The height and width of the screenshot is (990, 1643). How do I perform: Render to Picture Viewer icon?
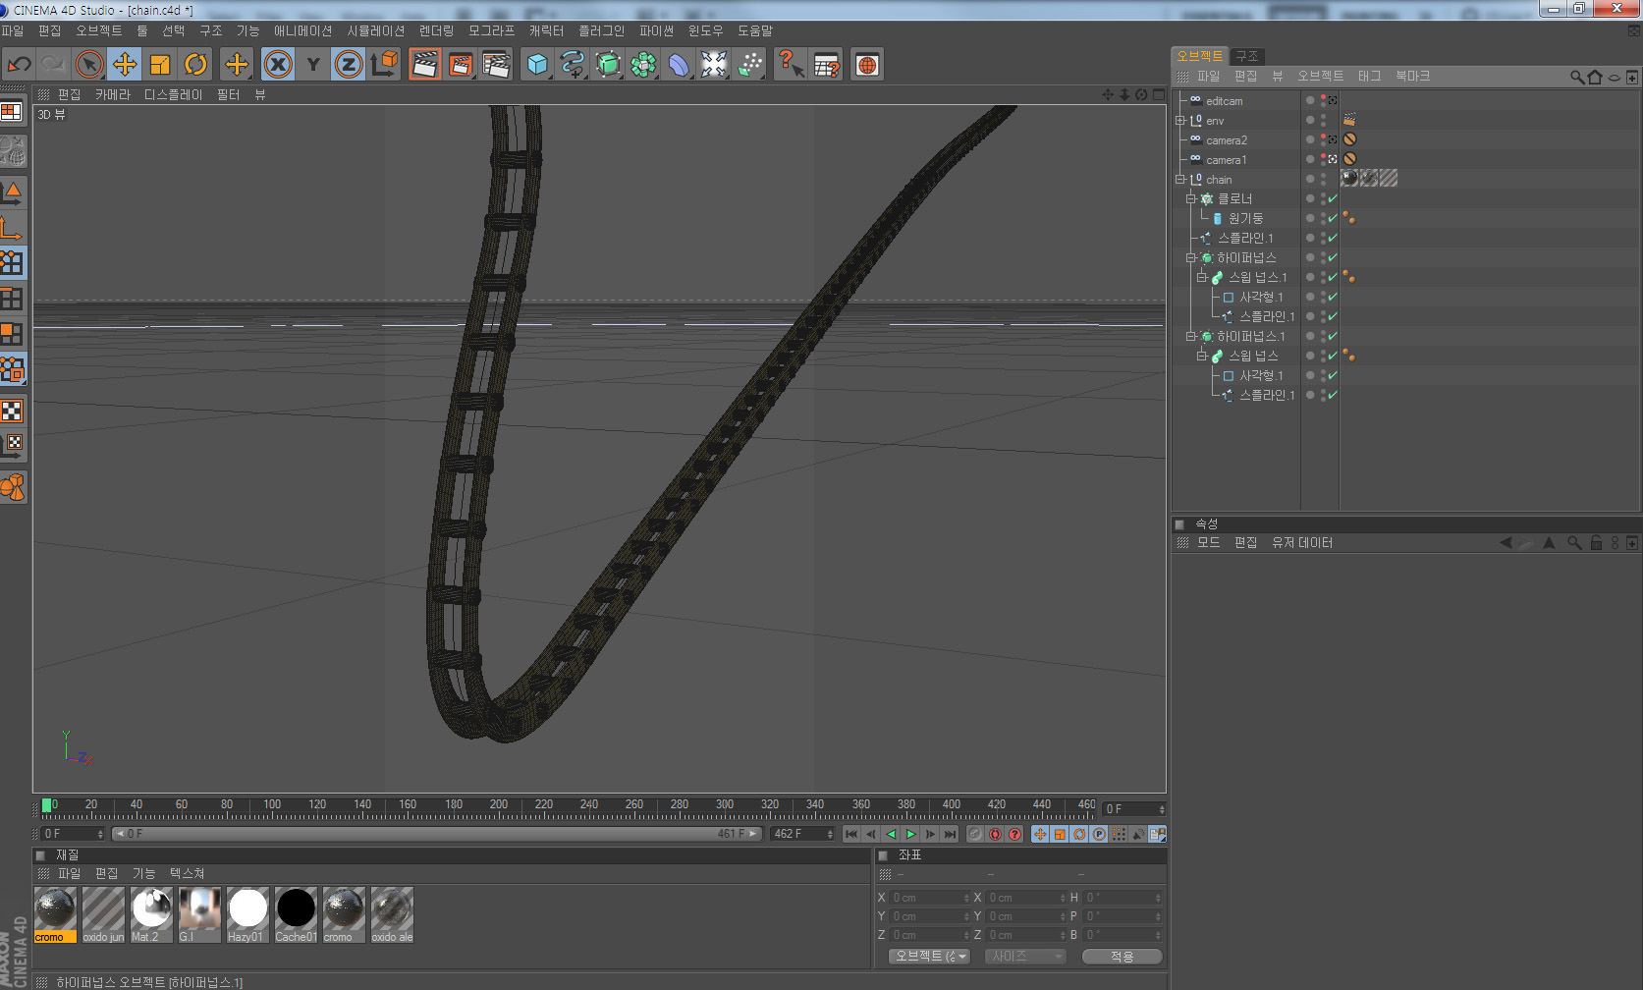tap(461, 65)
